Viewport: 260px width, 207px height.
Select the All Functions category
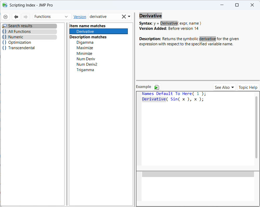[29, 32]
